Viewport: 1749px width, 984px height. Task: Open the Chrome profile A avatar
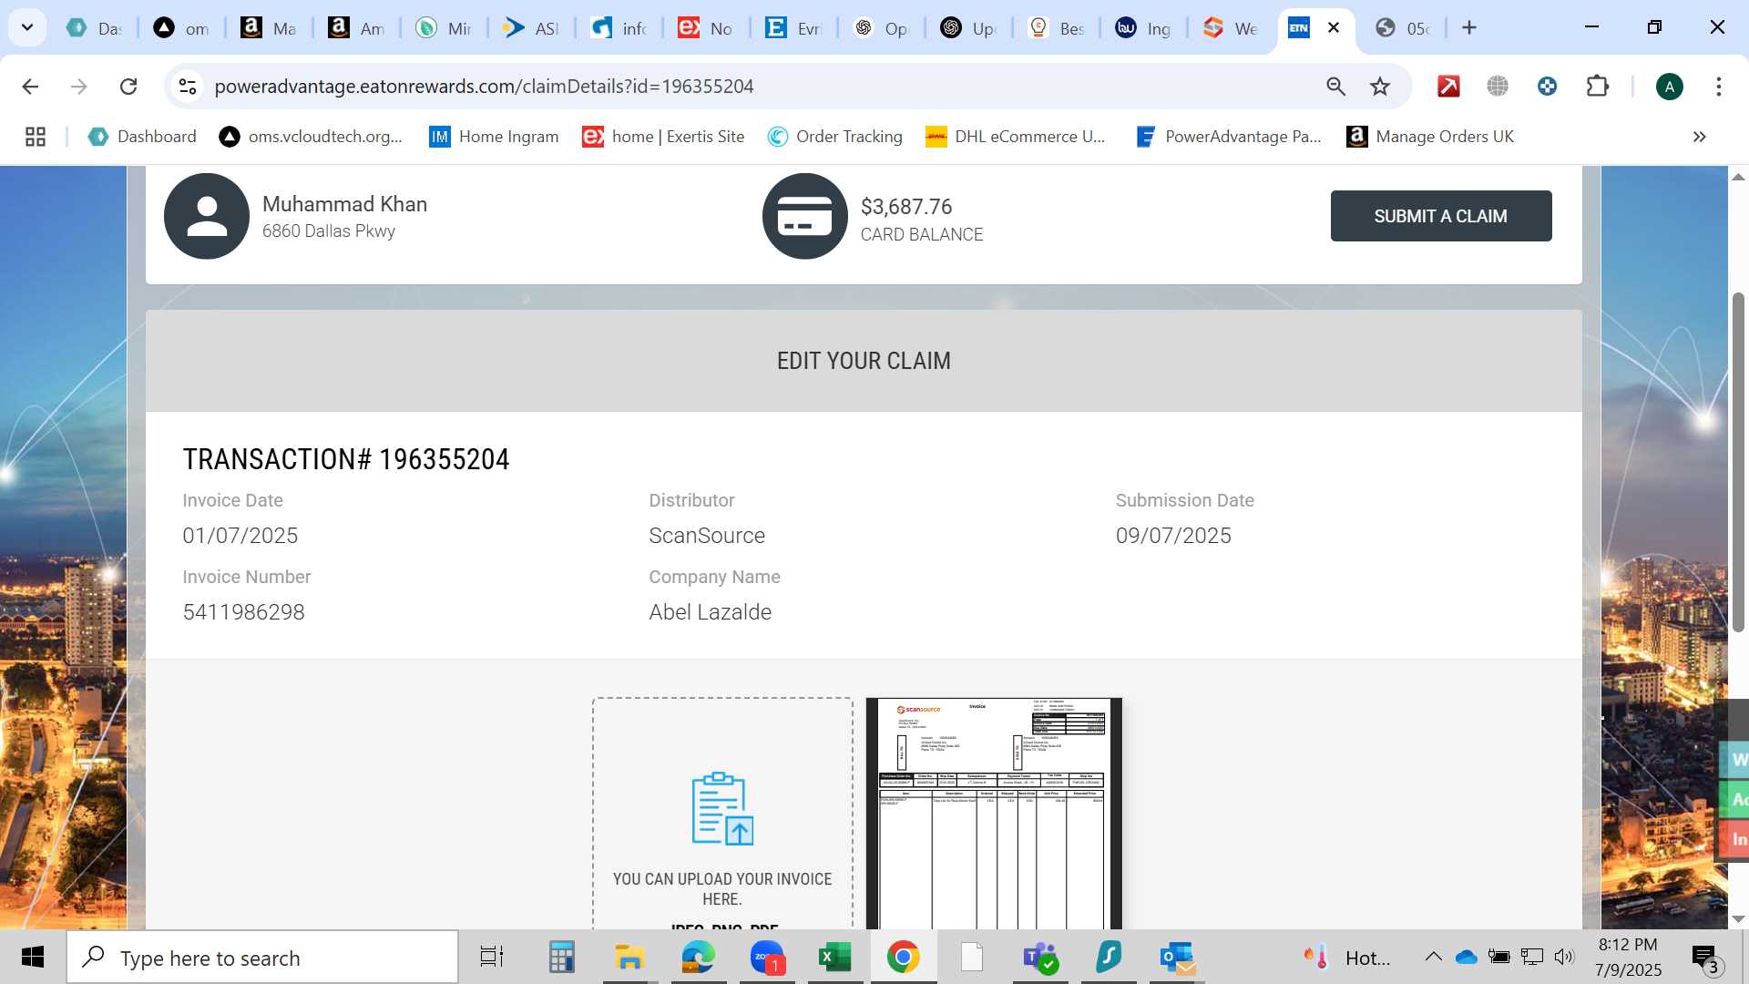(x=1669, y=87)
